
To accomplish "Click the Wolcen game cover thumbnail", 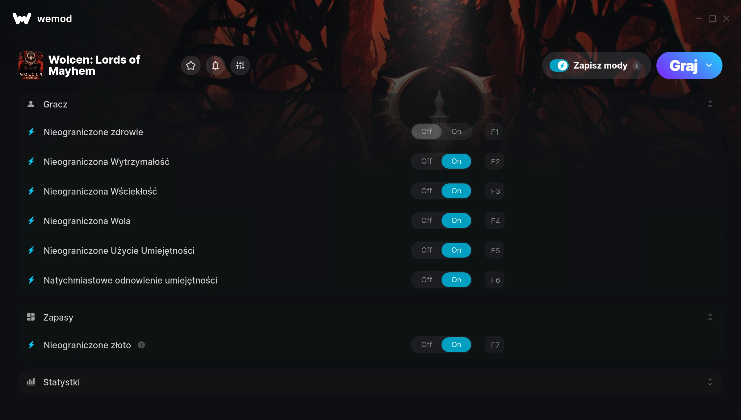I will (31, 65).
